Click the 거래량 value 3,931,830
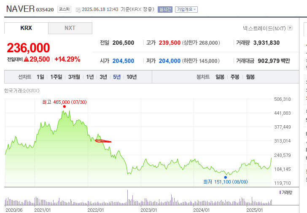Image resolution: width=307 pixels, height=213 pixels. tap(267, 43)
